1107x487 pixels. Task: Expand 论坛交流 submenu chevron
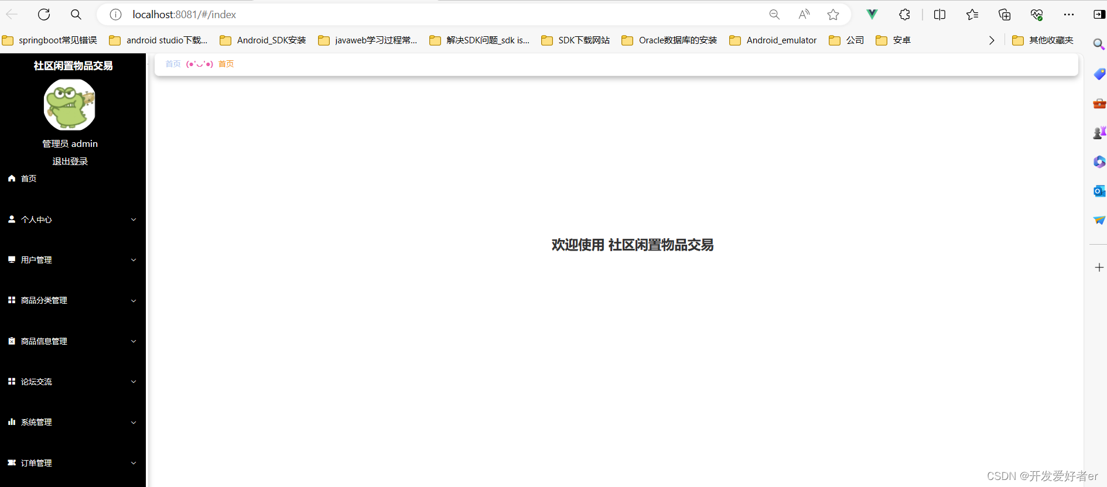tap(134, 382)
